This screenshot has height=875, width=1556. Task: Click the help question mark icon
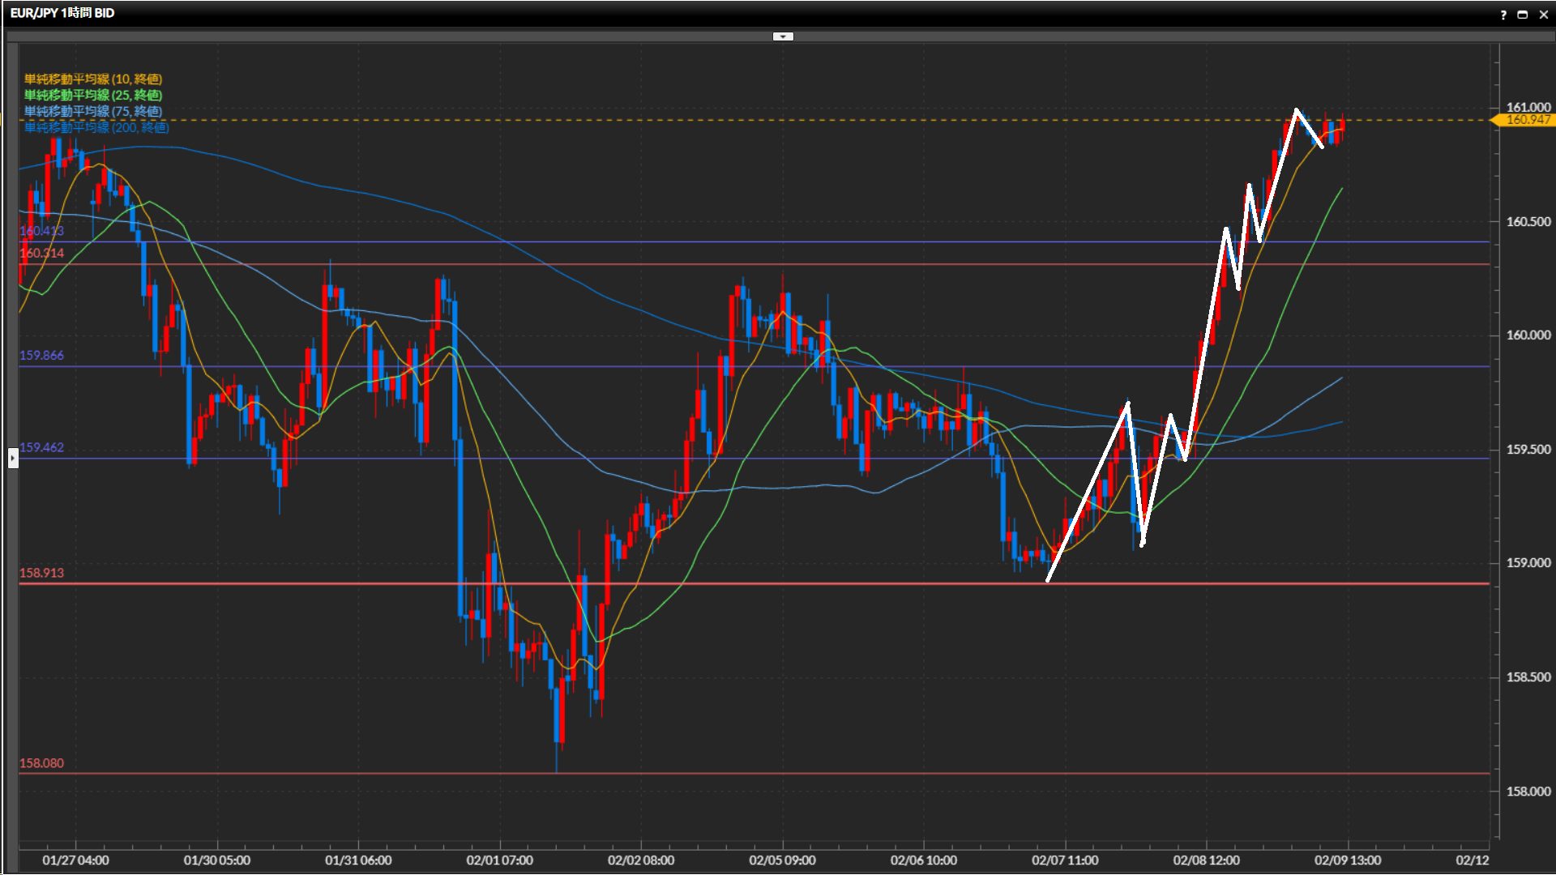click(x=1503, y=15)
